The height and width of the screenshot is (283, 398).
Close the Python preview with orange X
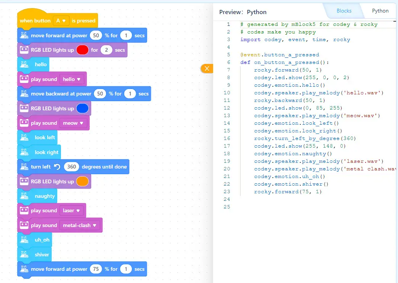207,68
